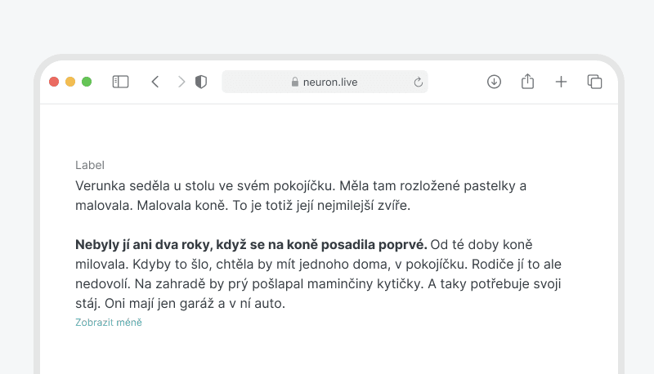
Task: Maximize the window with the green button
Action: click(87, 82)
